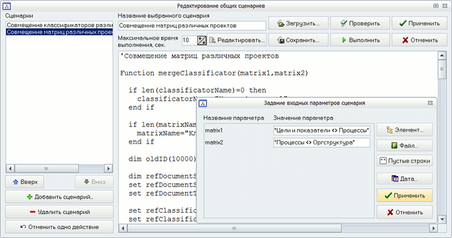This screenshot has height=238, width=452.
Task: Click the Название параметра column header
Action: coord(234,118)
